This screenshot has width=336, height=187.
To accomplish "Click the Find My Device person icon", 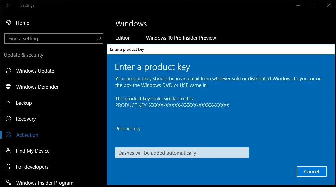I will 8,151.
